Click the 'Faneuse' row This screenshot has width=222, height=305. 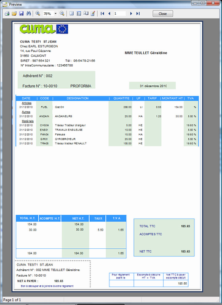[x=60, y=135]
